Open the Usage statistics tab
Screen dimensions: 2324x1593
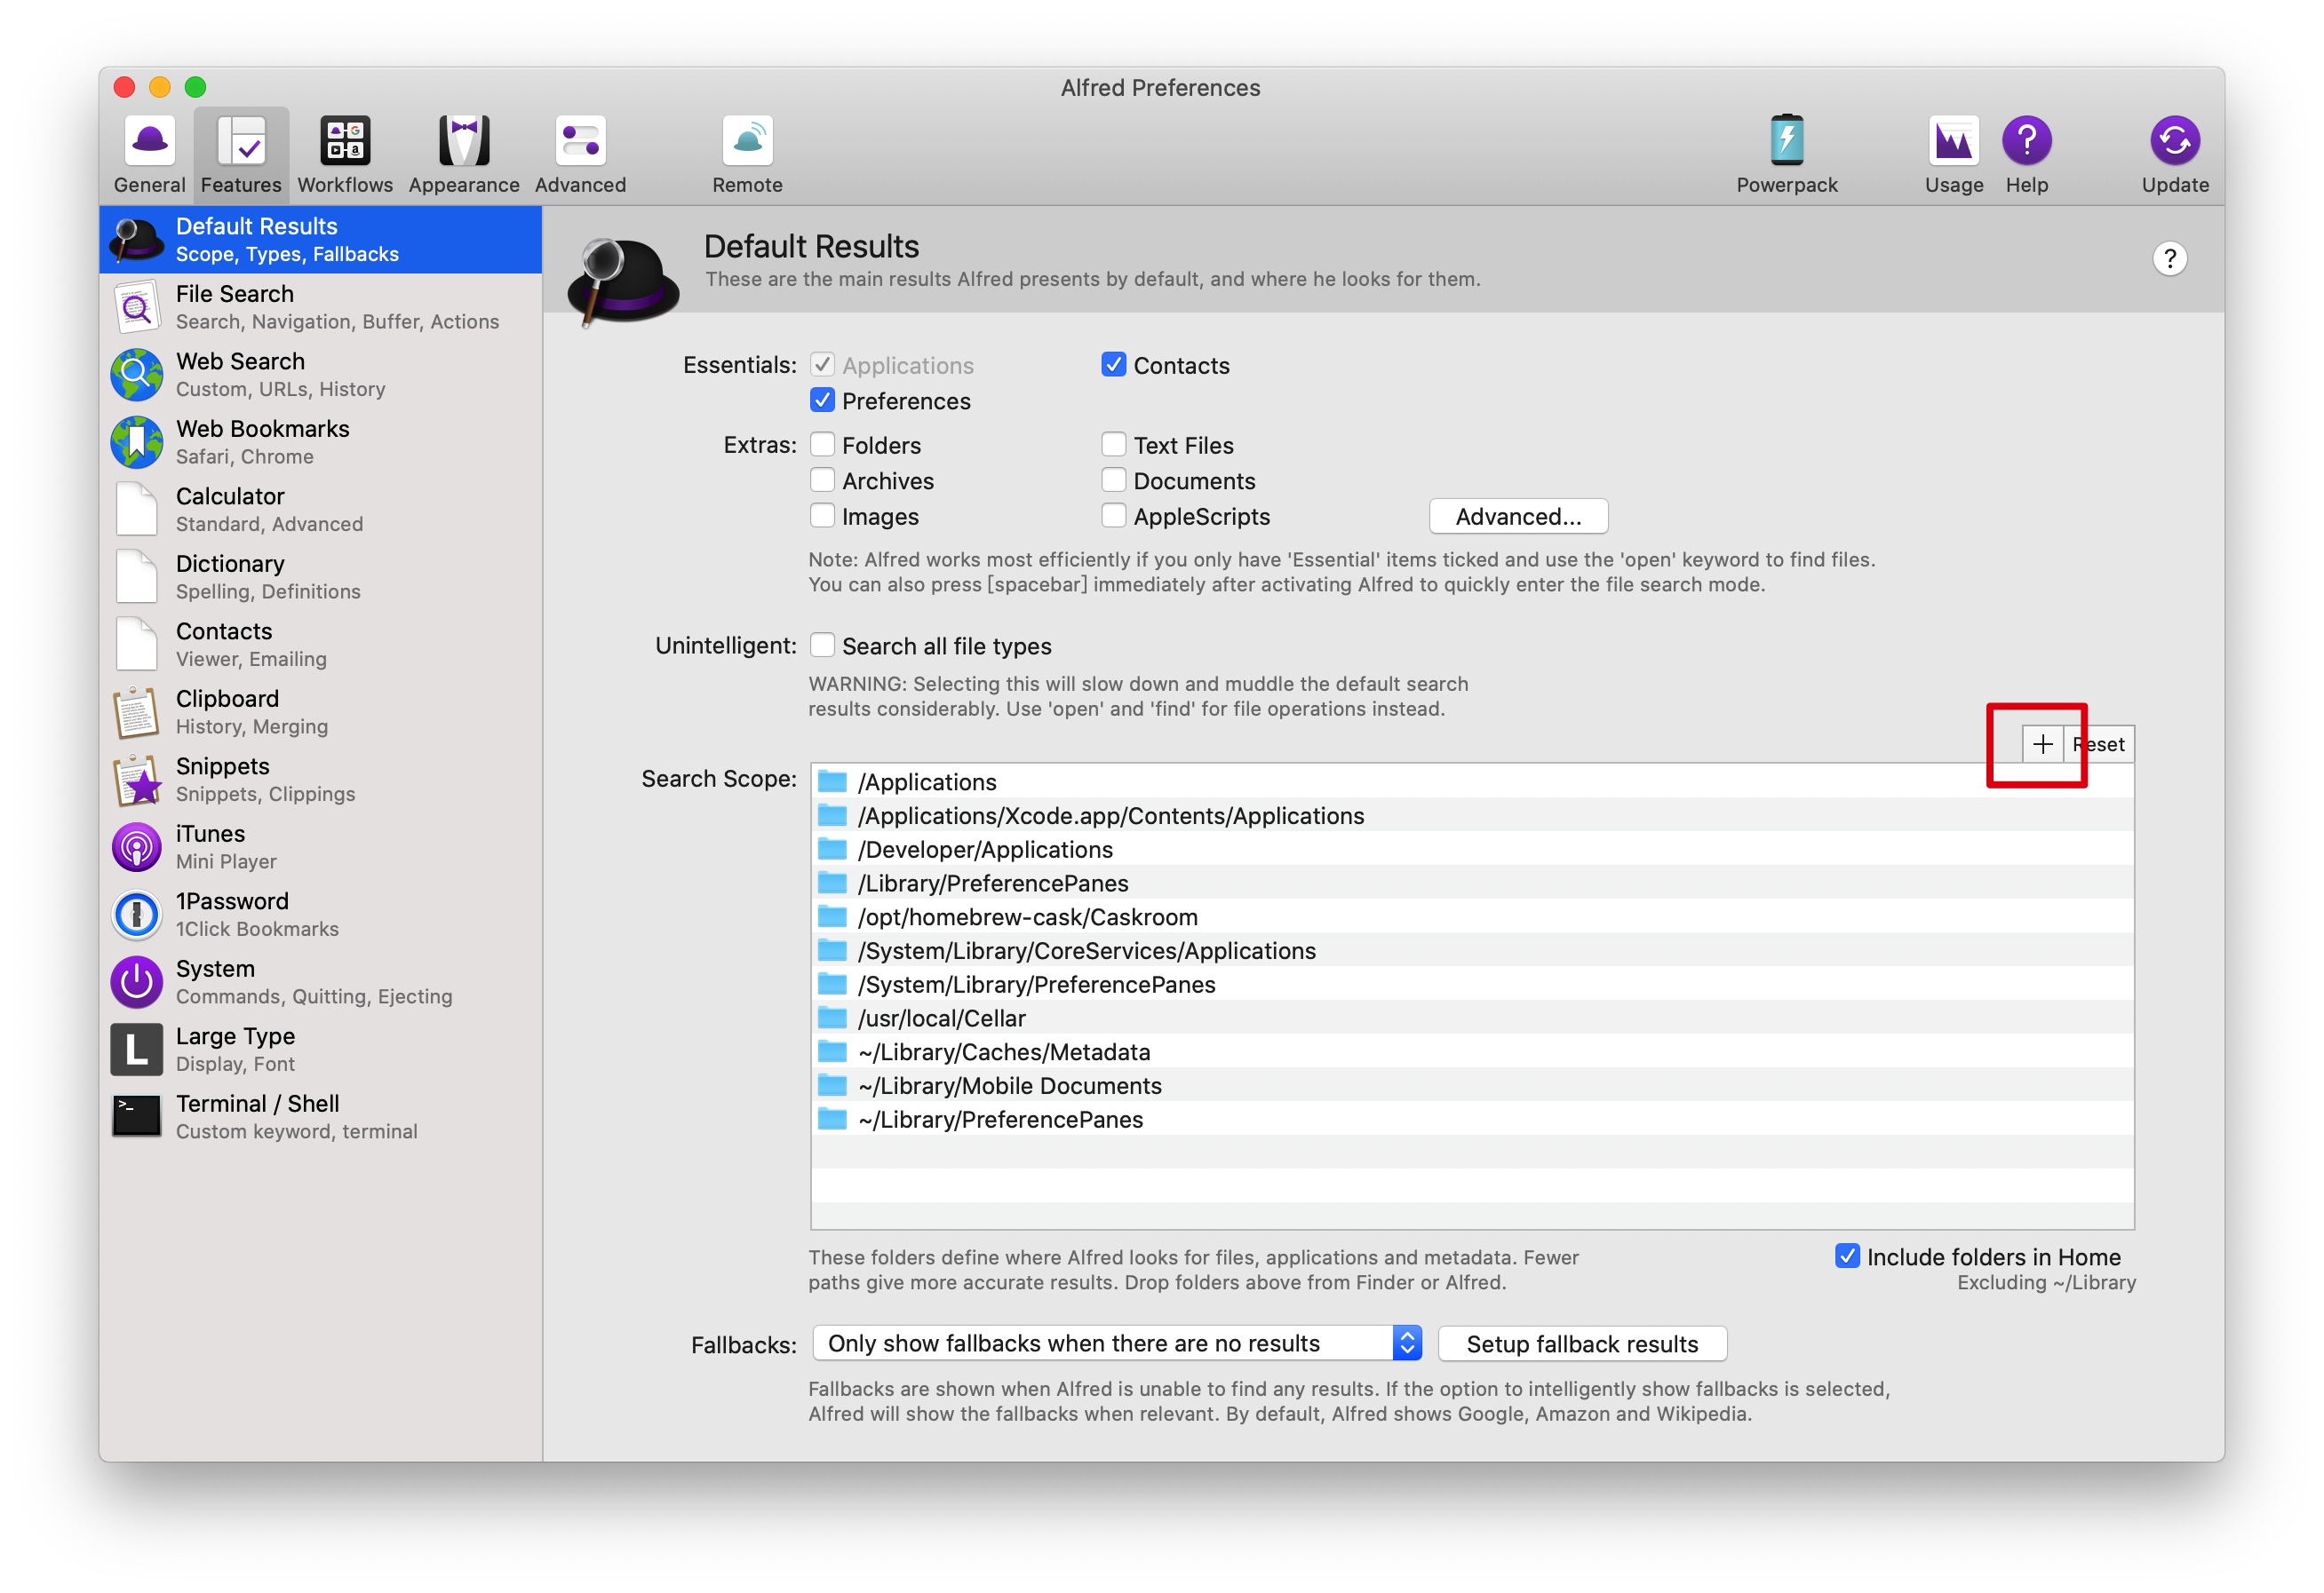pos(1953,154)
